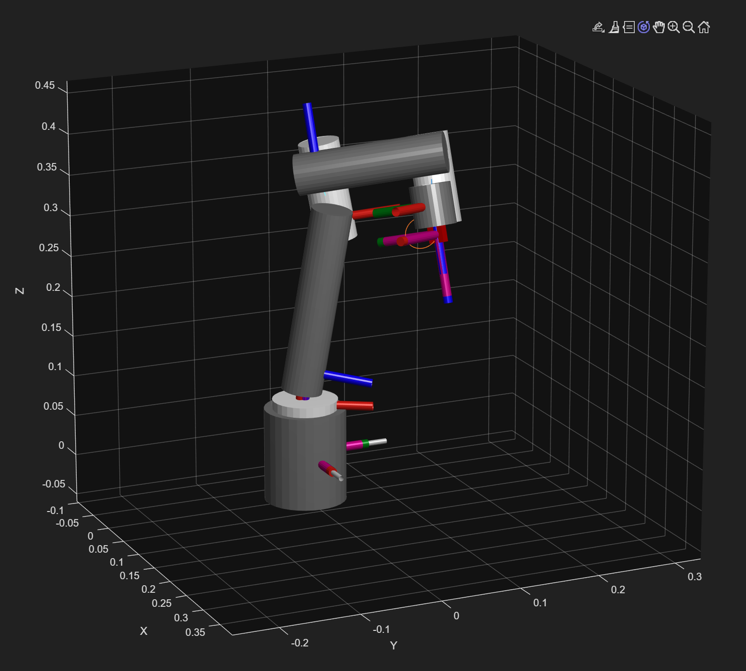Click the light gray disc atop the base
This screenshot has width=746, height=671.
point(305,404)
